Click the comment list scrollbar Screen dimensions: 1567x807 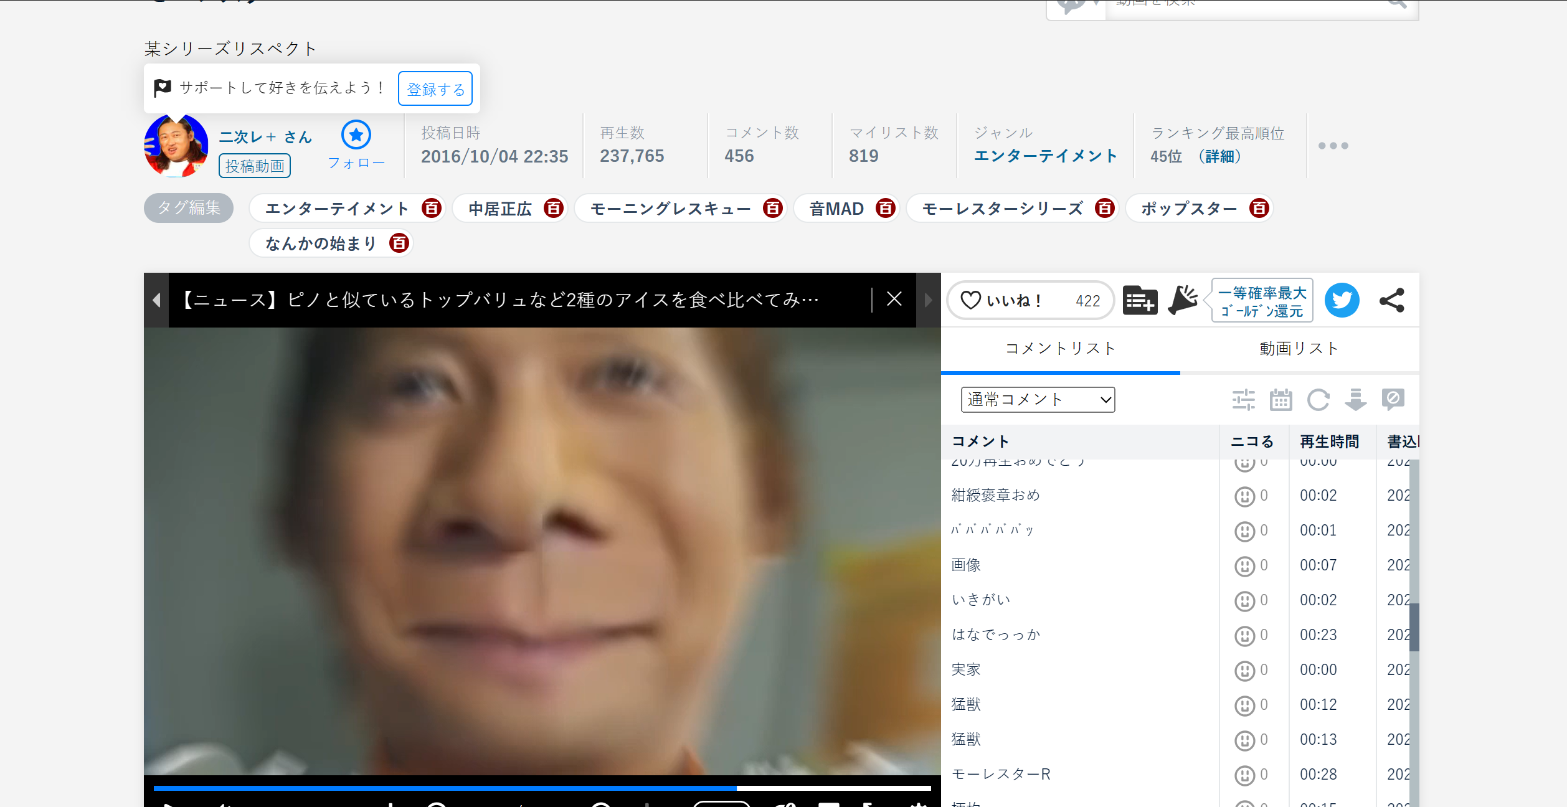[x=1414, y=627]
